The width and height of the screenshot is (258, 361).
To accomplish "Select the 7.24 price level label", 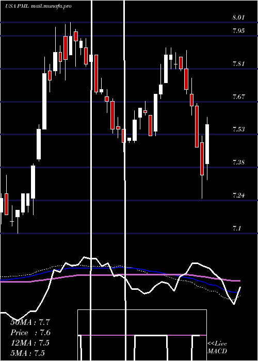I will (x=238, y=195).
